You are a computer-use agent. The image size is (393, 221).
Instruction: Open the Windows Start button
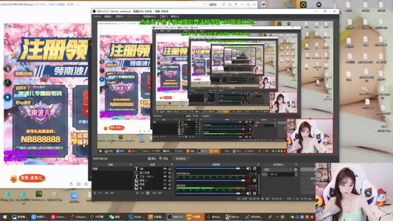(x=4, y=217)
